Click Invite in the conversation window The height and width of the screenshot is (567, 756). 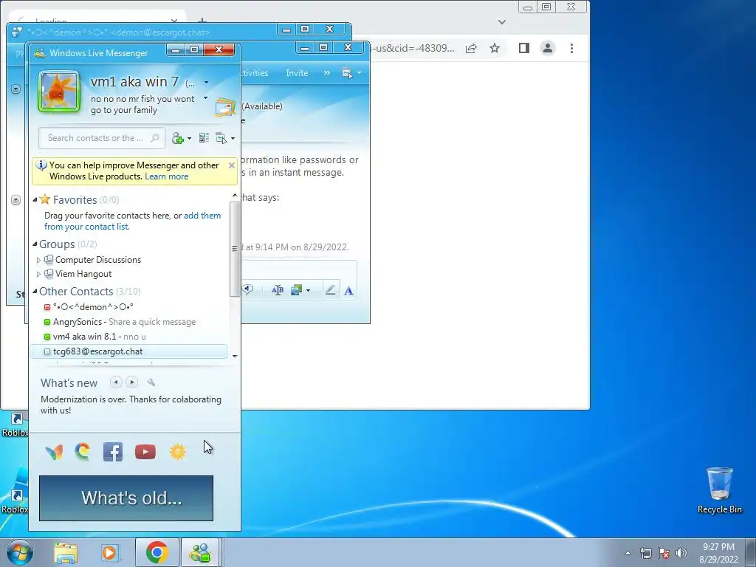[x=297, y=73]
